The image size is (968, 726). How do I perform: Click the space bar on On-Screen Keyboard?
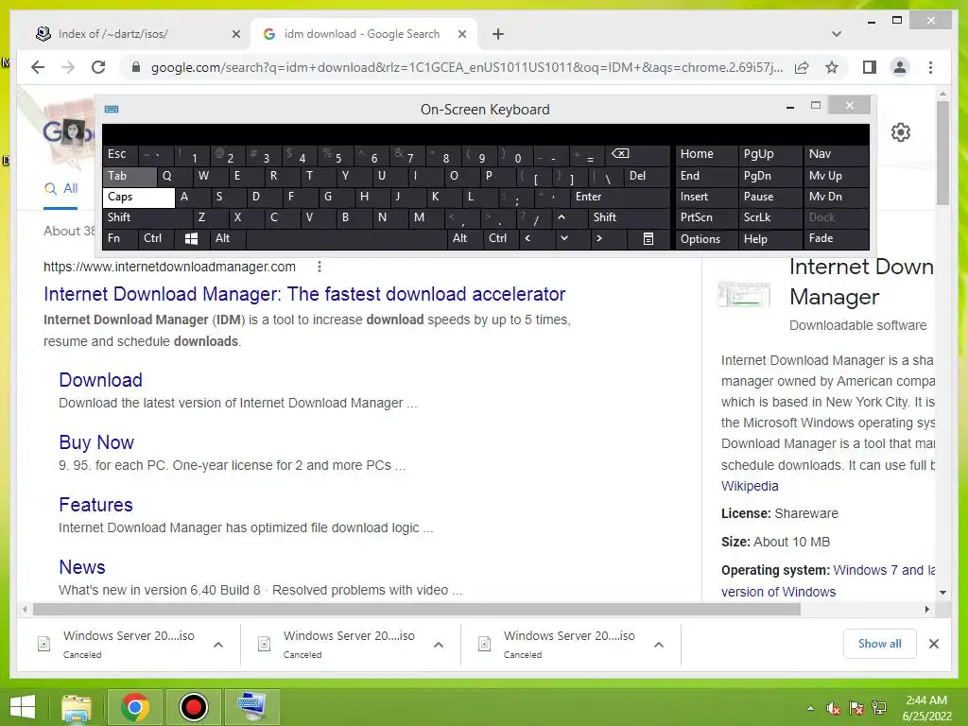(x=346, y=238)
